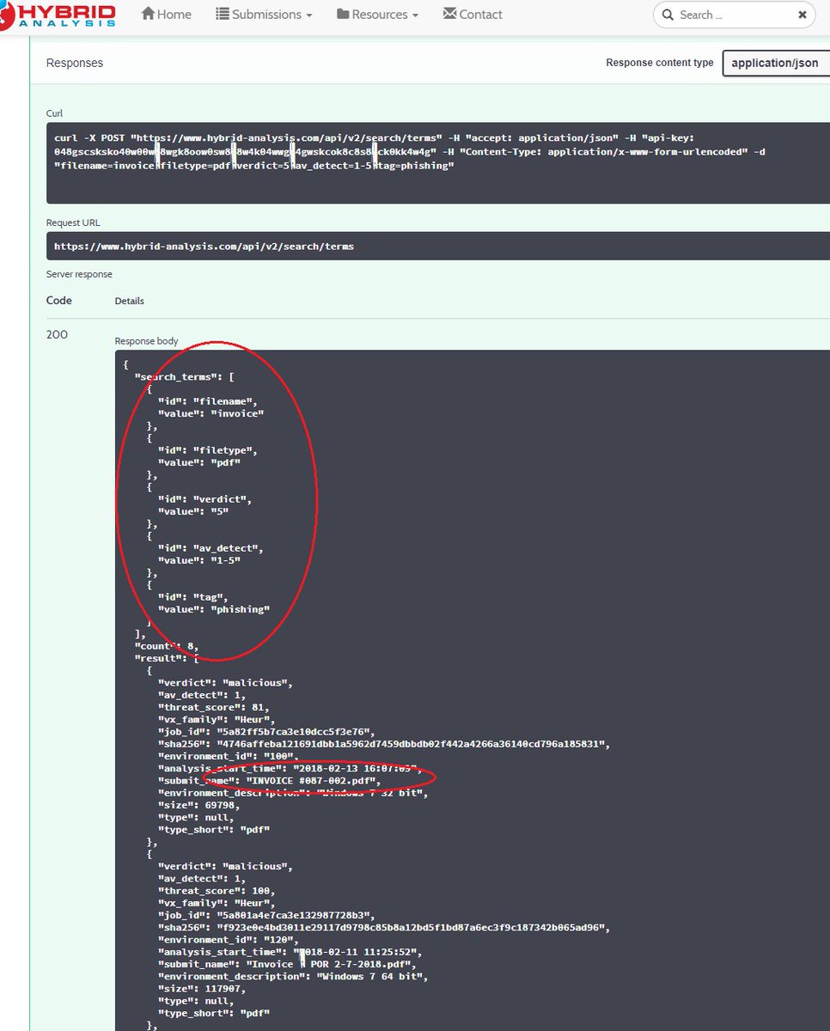Expand the Resources dropdown menu
The height and width of the screenshot is (1031, 830).
click(x=378, y=15)
